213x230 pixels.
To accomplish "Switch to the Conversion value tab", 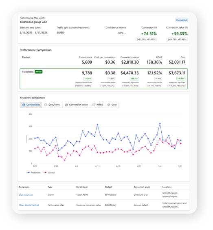I will tap(76, 105).
